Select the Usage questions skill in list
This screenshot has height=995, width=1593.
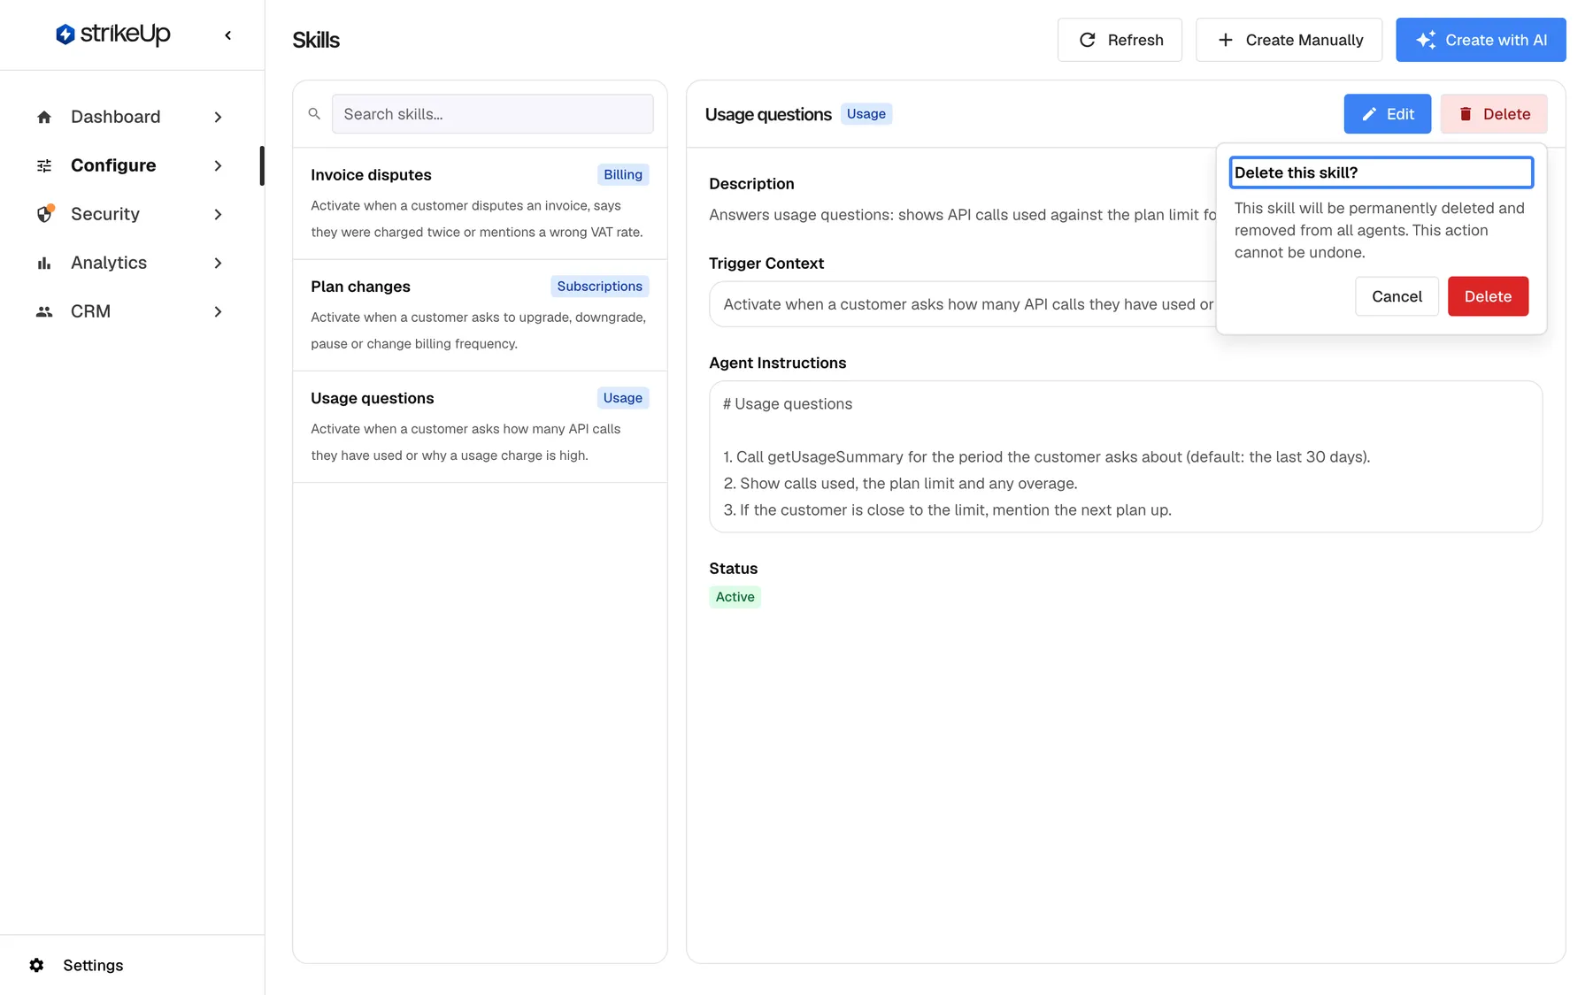[480, 426]
